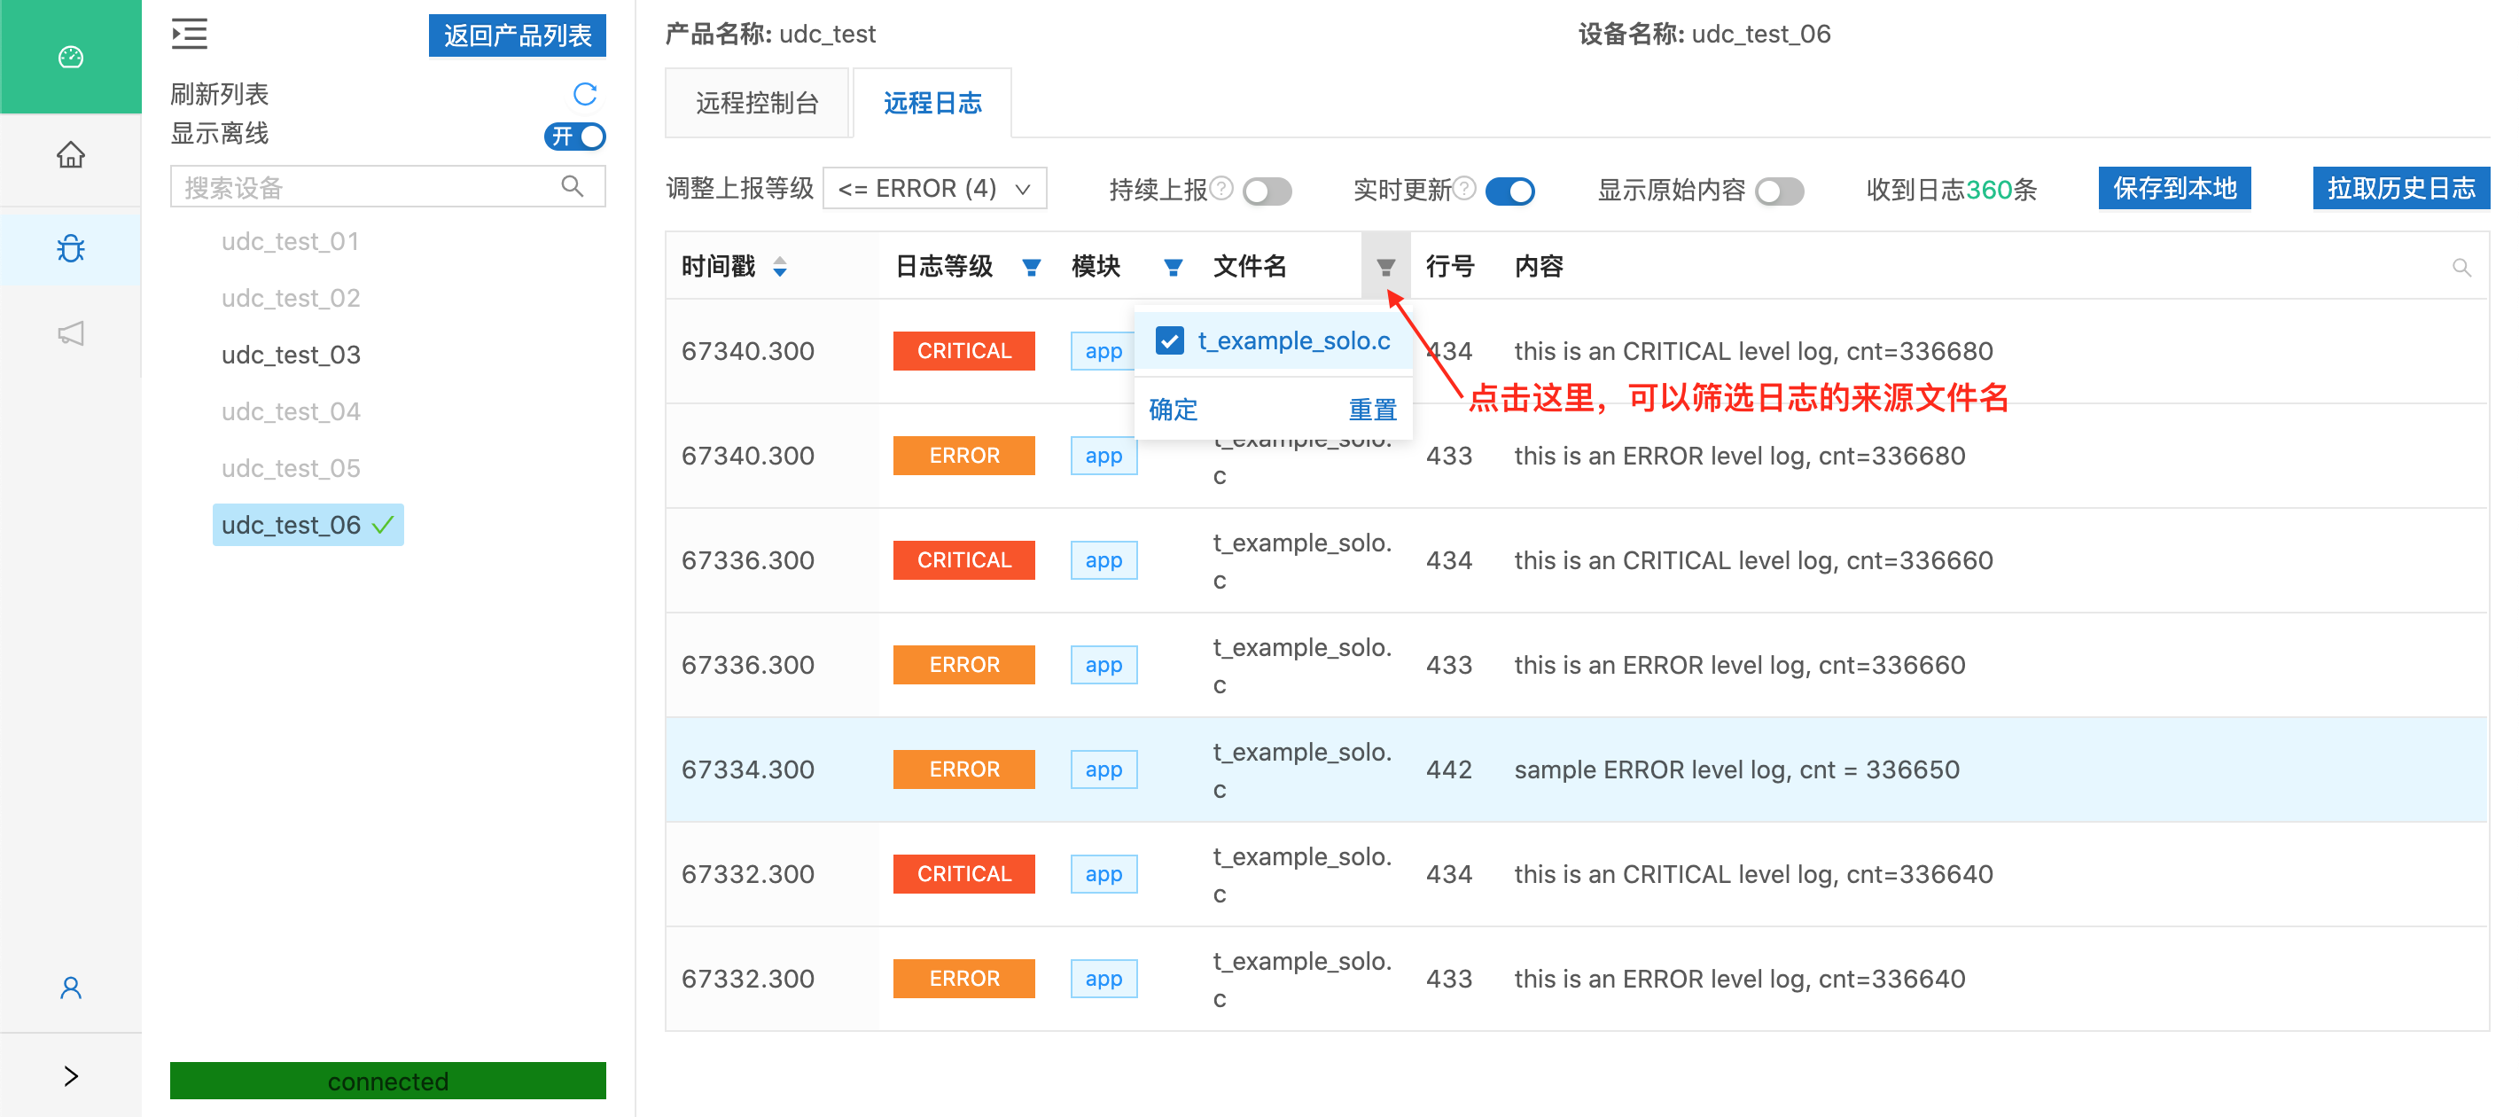Screen dimensions: 2519x1117
Task: Select device udc_test_06
Action: (x=308, y=525)
